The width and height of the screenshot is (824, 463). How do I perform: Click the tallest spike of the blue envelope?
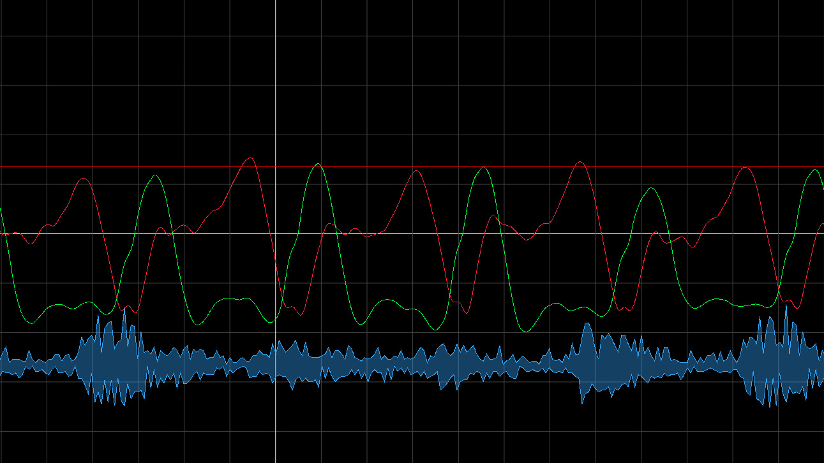(786, 307)
